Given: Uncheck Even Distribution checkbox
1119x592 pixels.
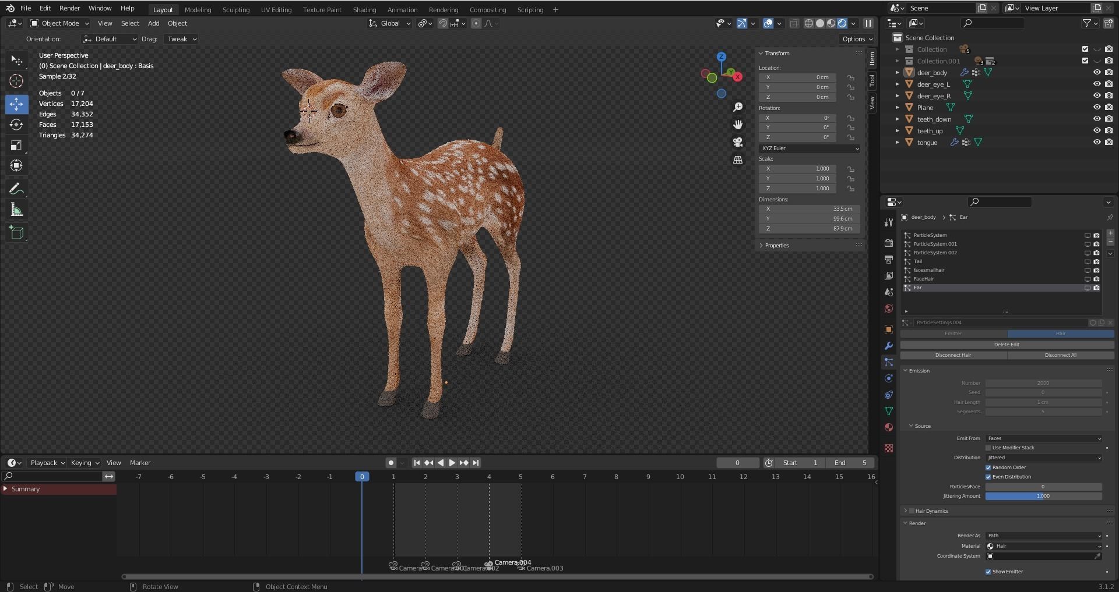Looking at the screenshot, I should pos(988,477).
